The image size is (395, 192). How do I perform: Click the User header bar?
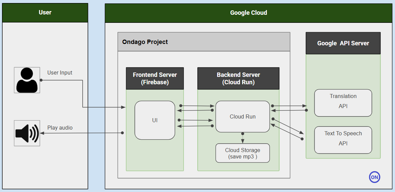pyautogui.click(x=45, y=12)
